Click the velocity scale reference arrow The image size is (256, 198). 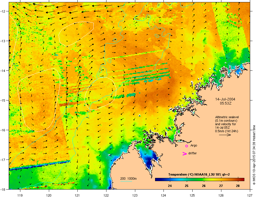[x=225, y=135]
